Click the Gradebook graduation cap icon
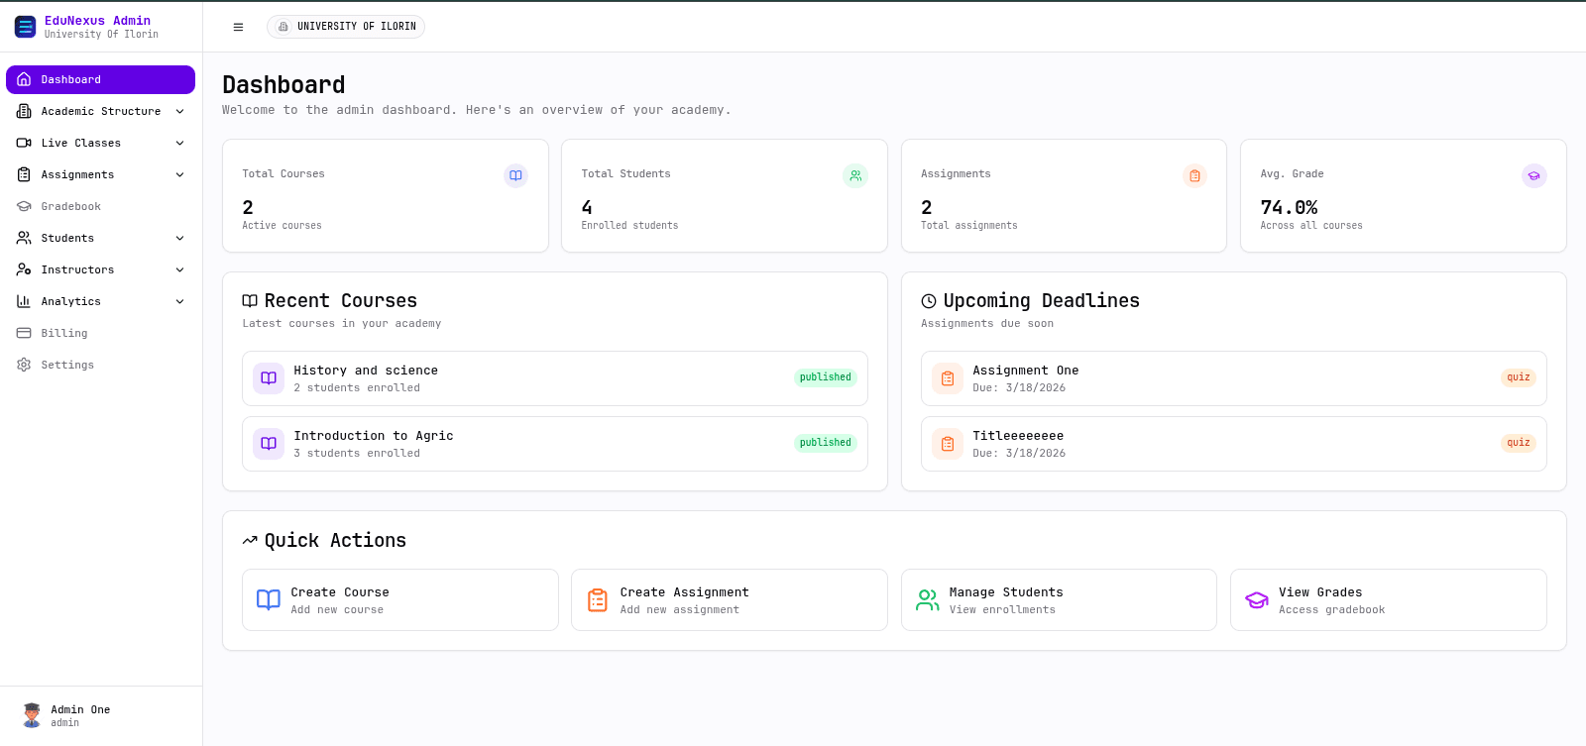Image resolution: width=1586 pixels, height=746 pixels. click(x=24, y=206)
